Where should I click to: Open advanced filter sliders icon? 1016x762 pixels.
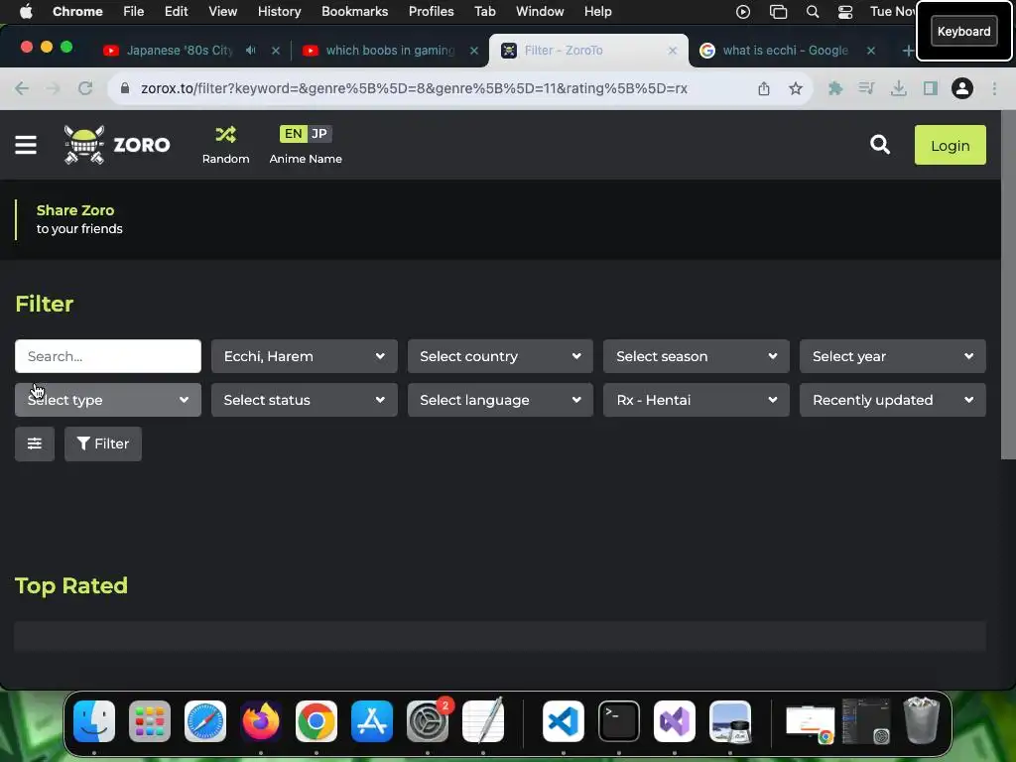click(x=35, y=444)
